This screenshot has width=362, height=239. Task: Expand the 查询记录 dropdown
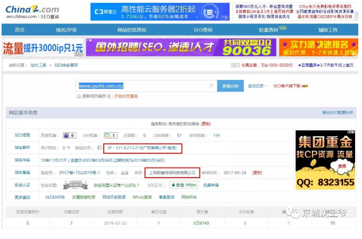[x=257, y=86]
